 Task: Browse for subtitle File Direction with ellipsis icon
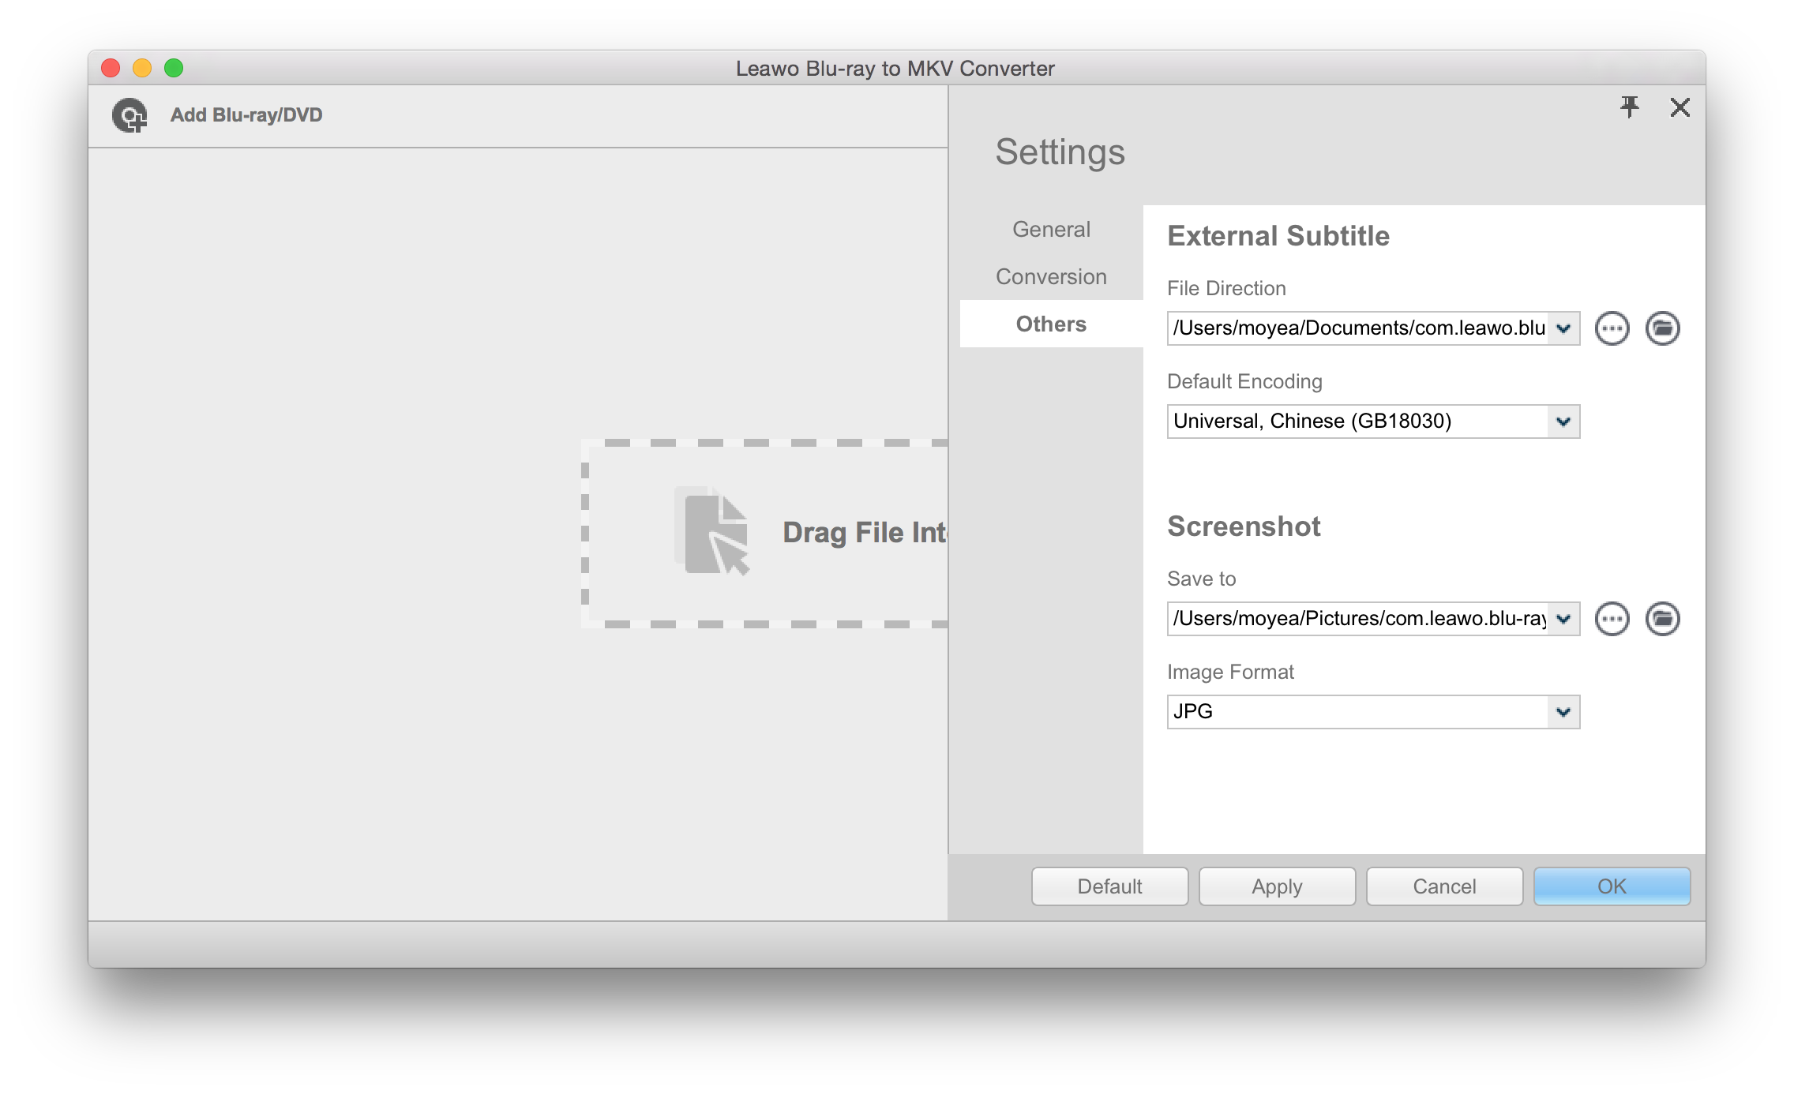pos(1612,328)
